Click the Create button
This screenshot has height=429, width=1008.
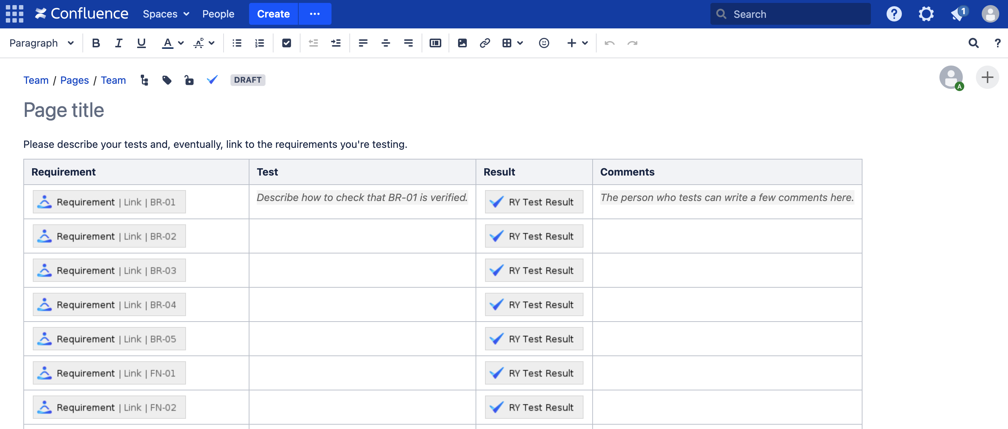click(273, 14)
